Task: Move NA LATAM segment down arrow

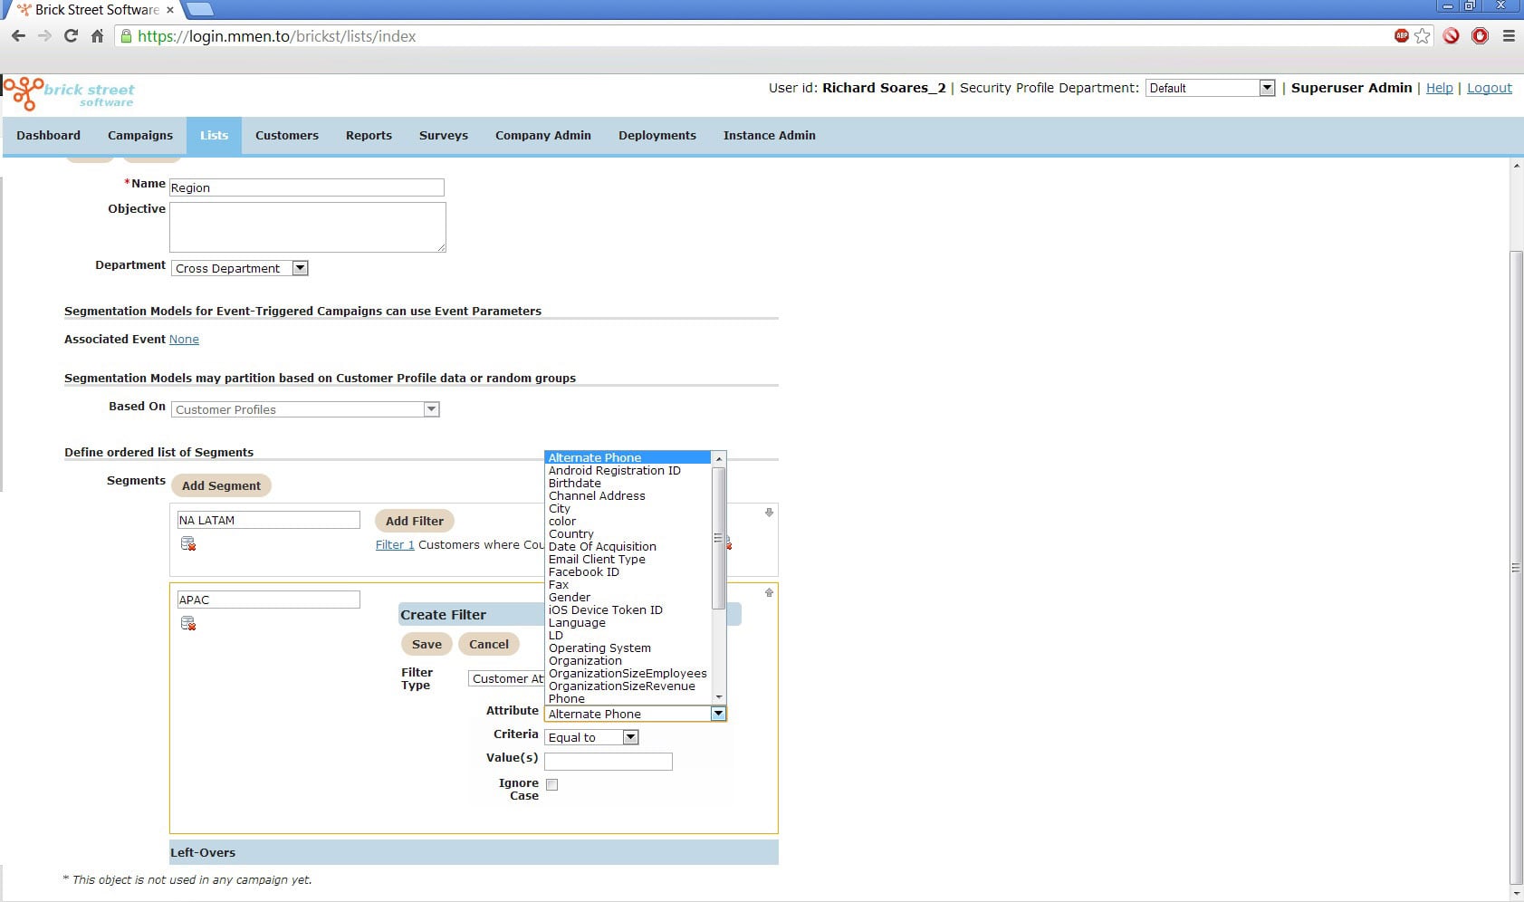Action: (x=769, y=513)
